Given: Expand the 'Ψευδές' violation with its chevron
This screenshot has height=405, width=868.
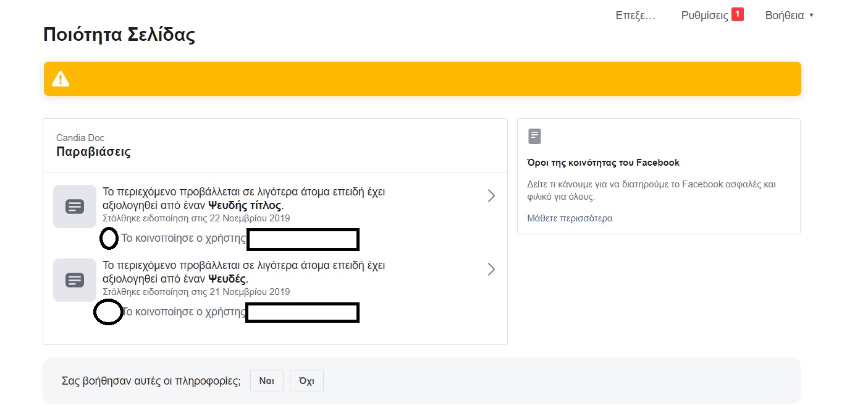Looking at the screenshot, I should tap(491, 270).
